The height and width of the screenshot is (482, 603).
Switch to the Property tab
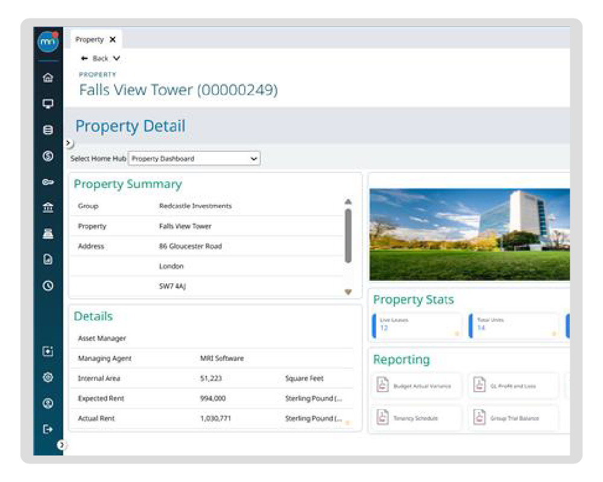[x=89, y=40]
